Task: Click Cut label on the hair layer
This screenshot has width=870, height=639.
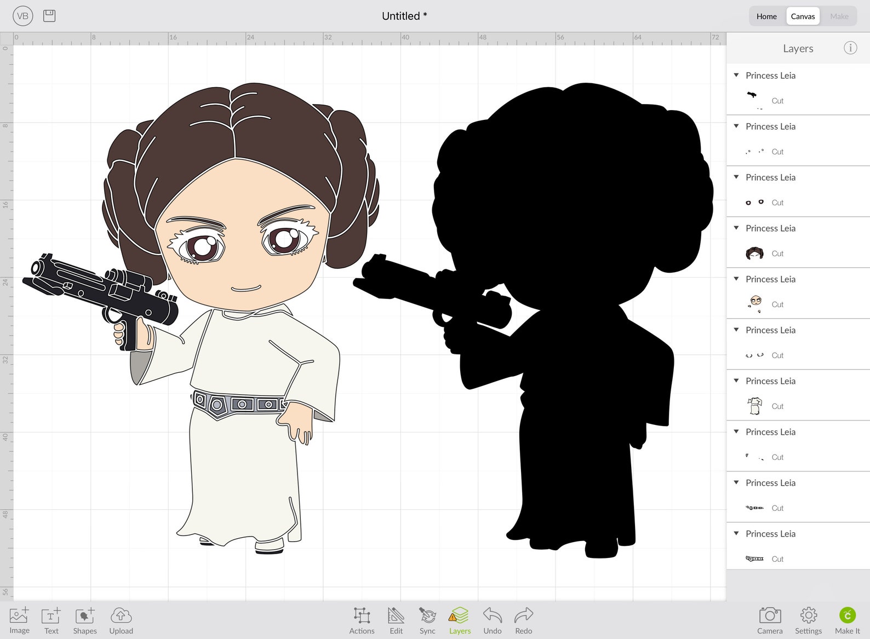Action: [777, 254]
